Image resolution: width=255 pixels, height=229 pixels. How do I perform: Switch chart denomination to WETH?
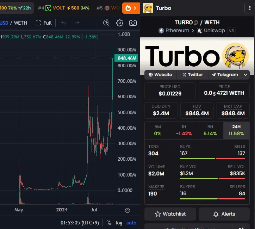[20, 23]
